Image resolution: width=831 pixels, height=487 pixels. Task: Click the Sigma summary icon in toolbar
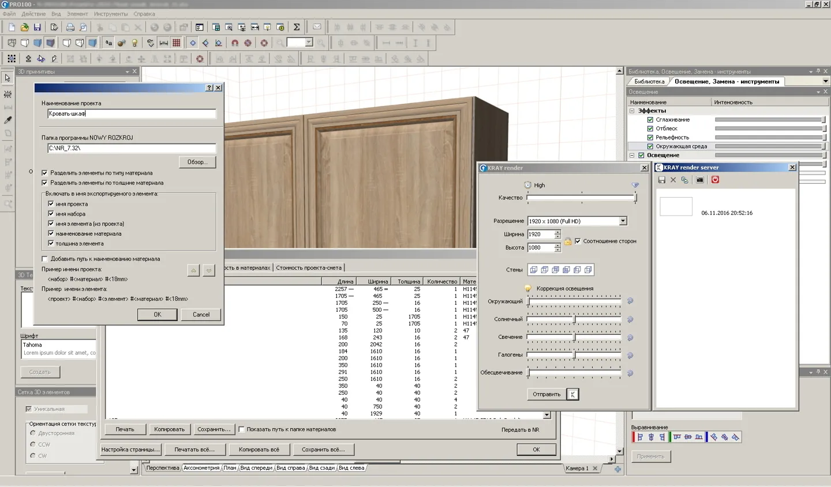click(x=297, y=27)
